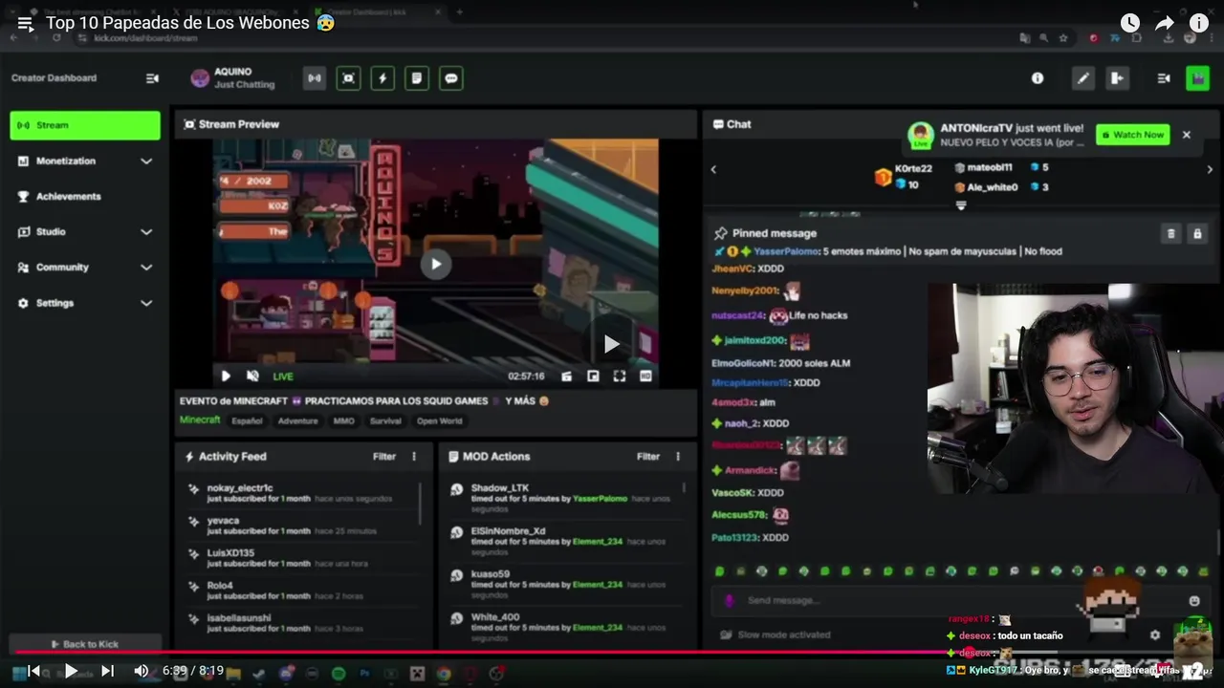This screenshot has height=688, width=1224.
Task: Open the Activity Feed Filter dropdown
Action: point(384,457)
